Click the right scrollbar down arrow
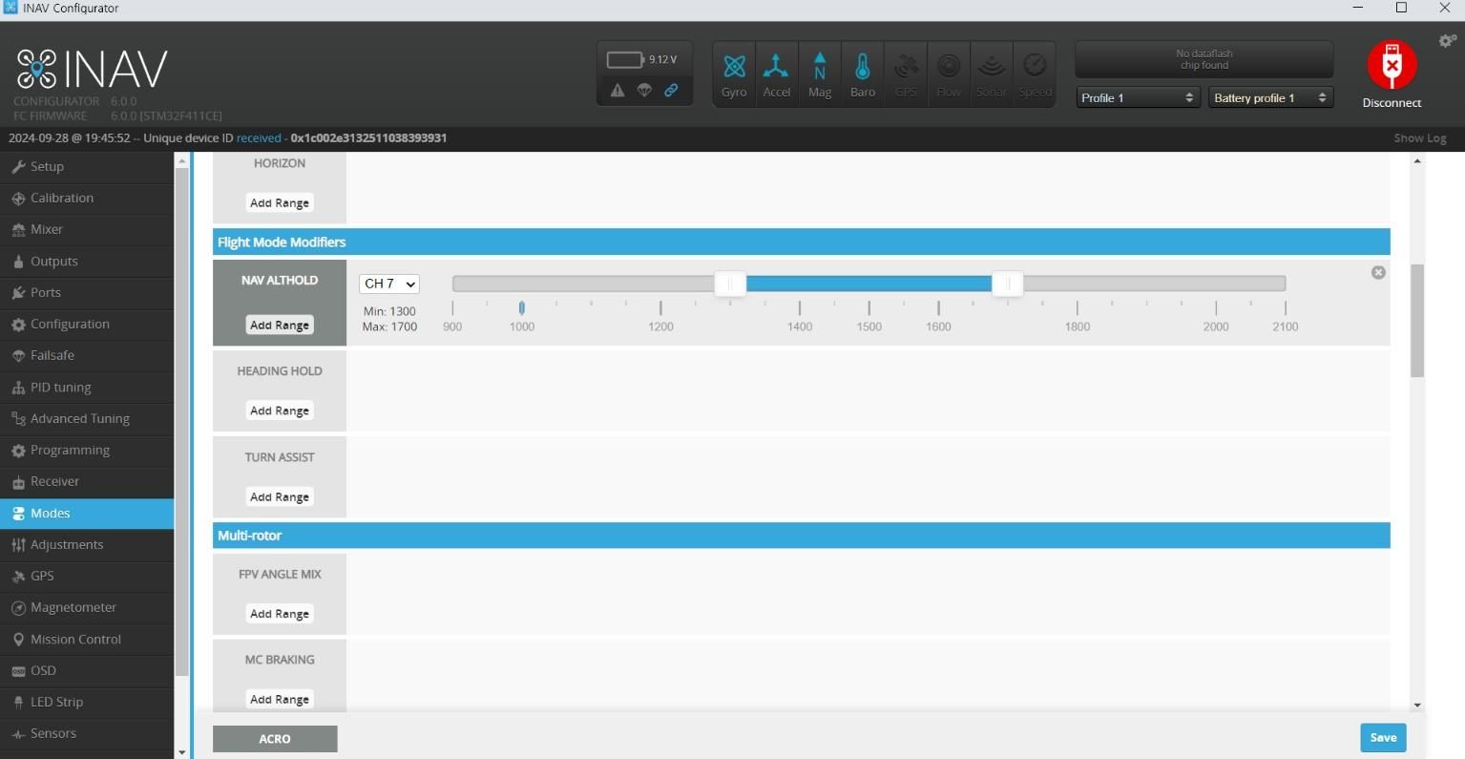 click(1418, 705)
